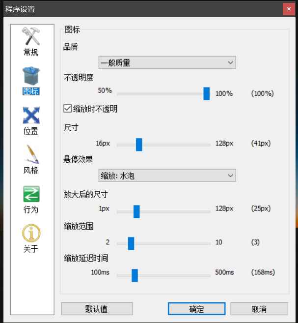Click the 位置 text label in sidebar
The height and width of the screenshot is (323, 298).
point(30,131)
